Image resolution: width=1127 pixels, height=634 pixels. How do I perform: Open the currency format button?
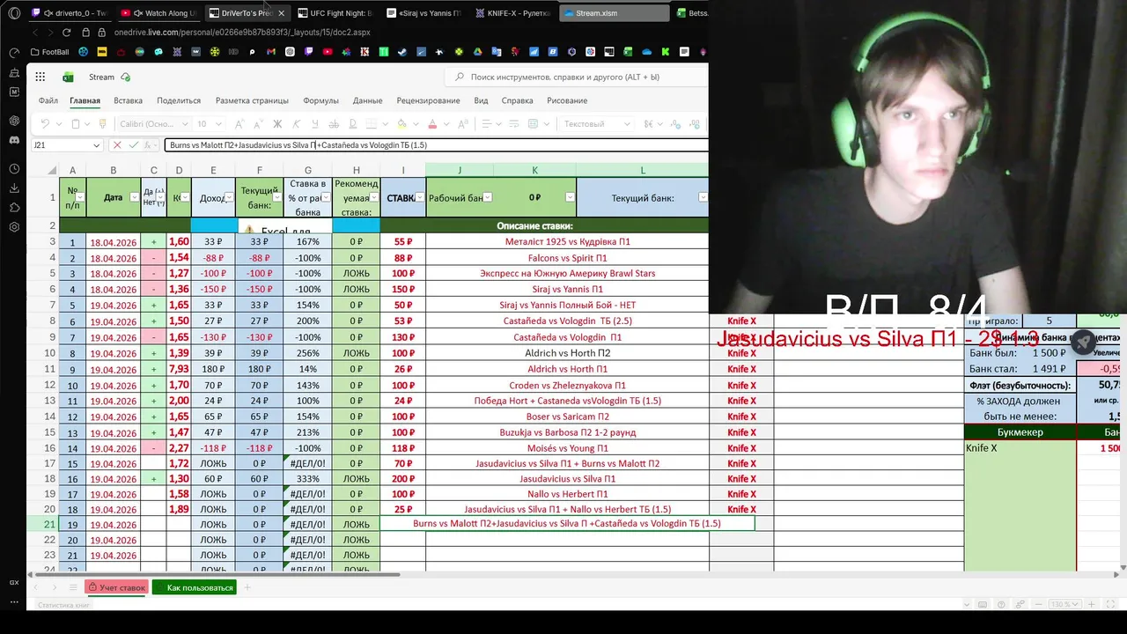tap(648, 124)
